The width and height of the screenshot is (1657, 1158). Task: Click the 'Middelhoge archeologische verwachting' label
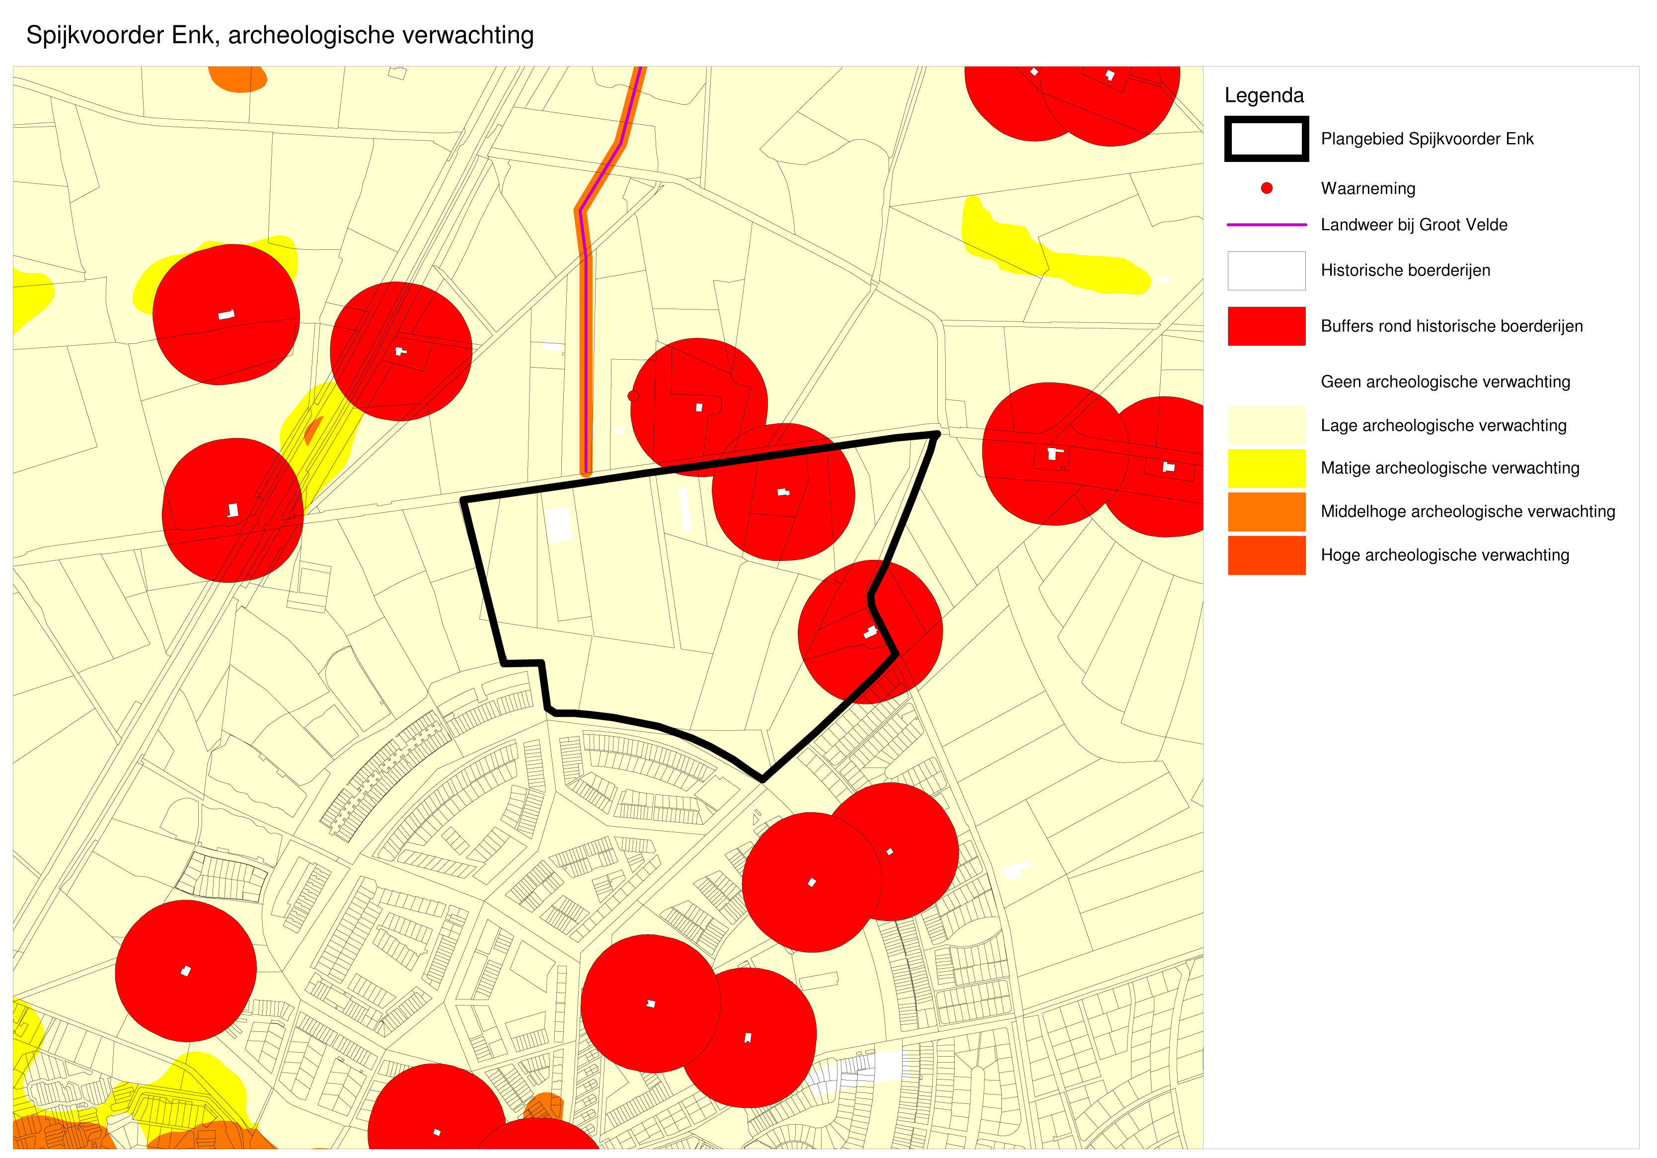(1468, 511)
